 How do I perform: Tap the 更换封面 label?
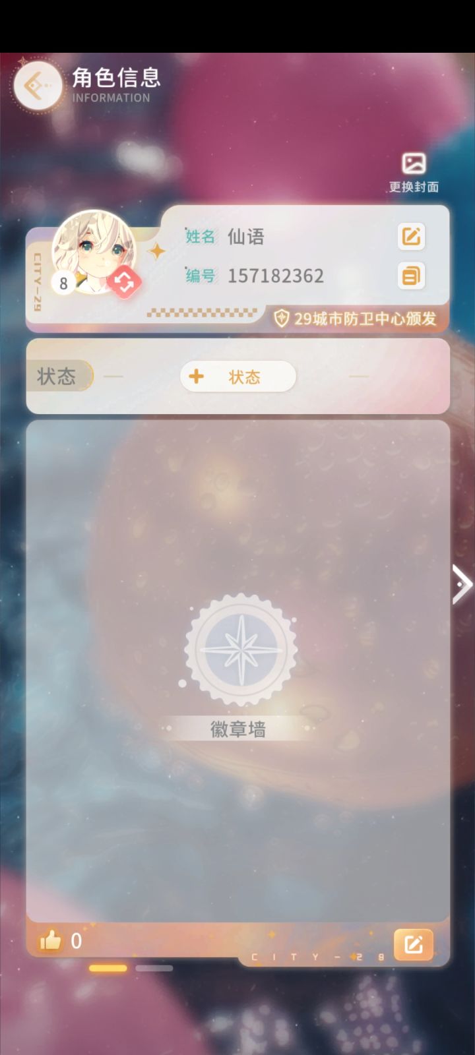(414, 187)
